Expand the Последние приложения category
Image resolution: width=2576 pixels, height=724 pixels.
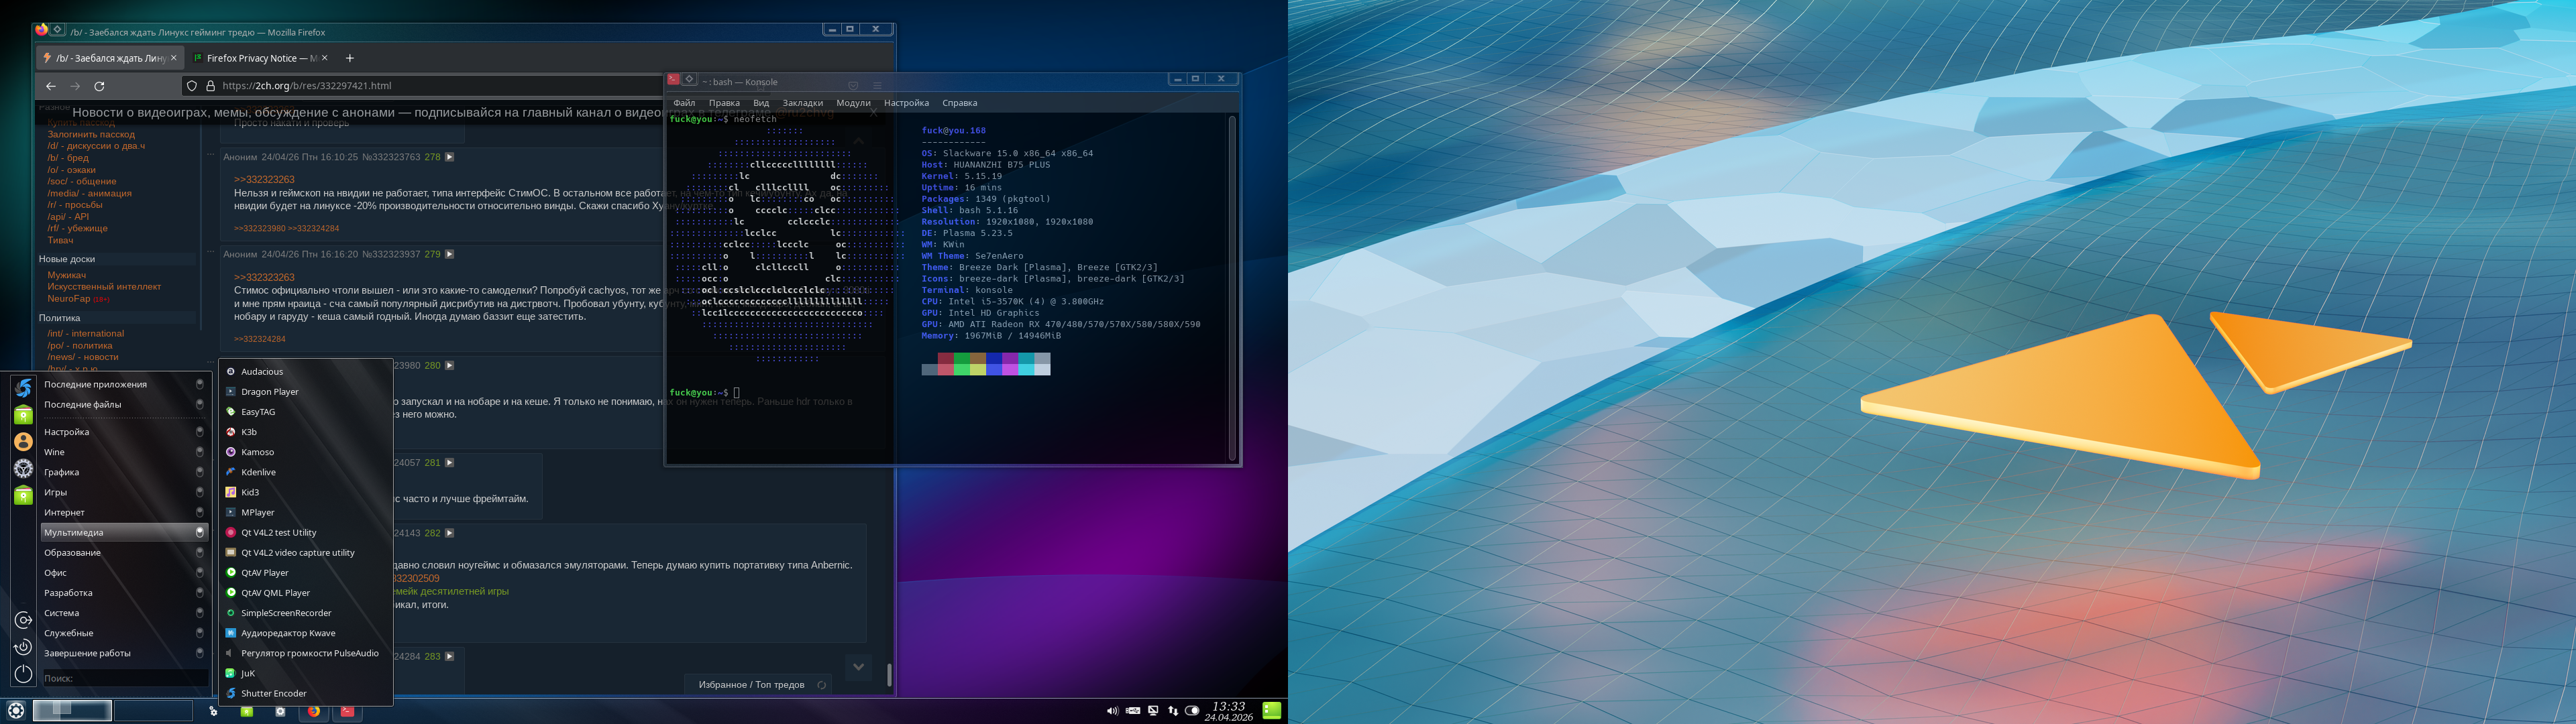[x=124, y=384]
